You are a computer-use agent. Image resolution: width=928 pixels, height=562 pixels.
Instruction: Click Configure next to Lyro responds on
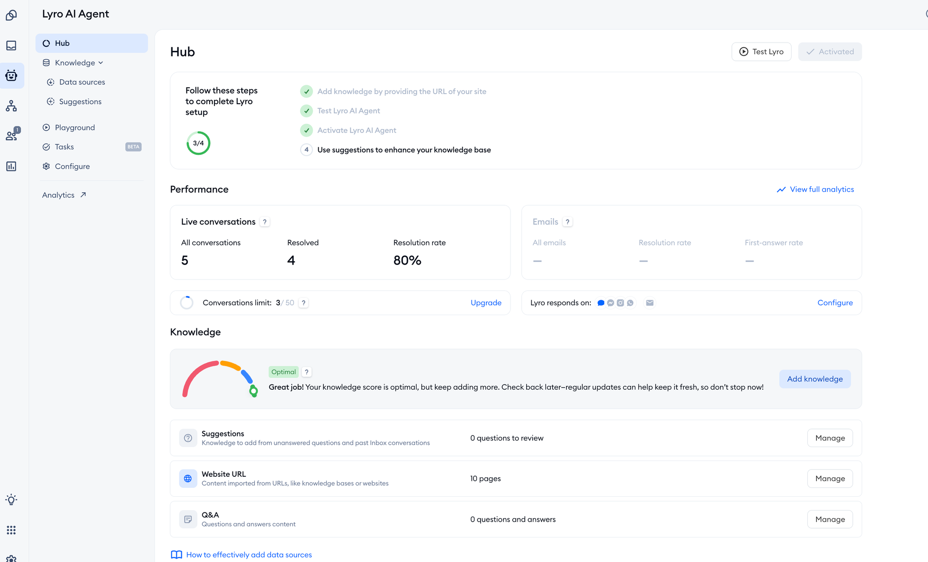click(835, 303)
